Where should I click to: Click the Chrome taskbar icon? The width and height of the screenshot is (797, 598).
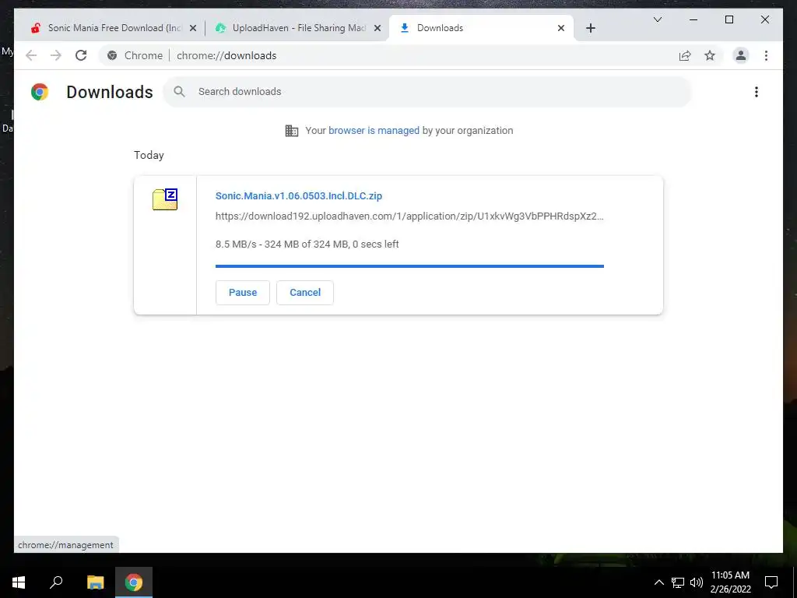click(134, 582)
